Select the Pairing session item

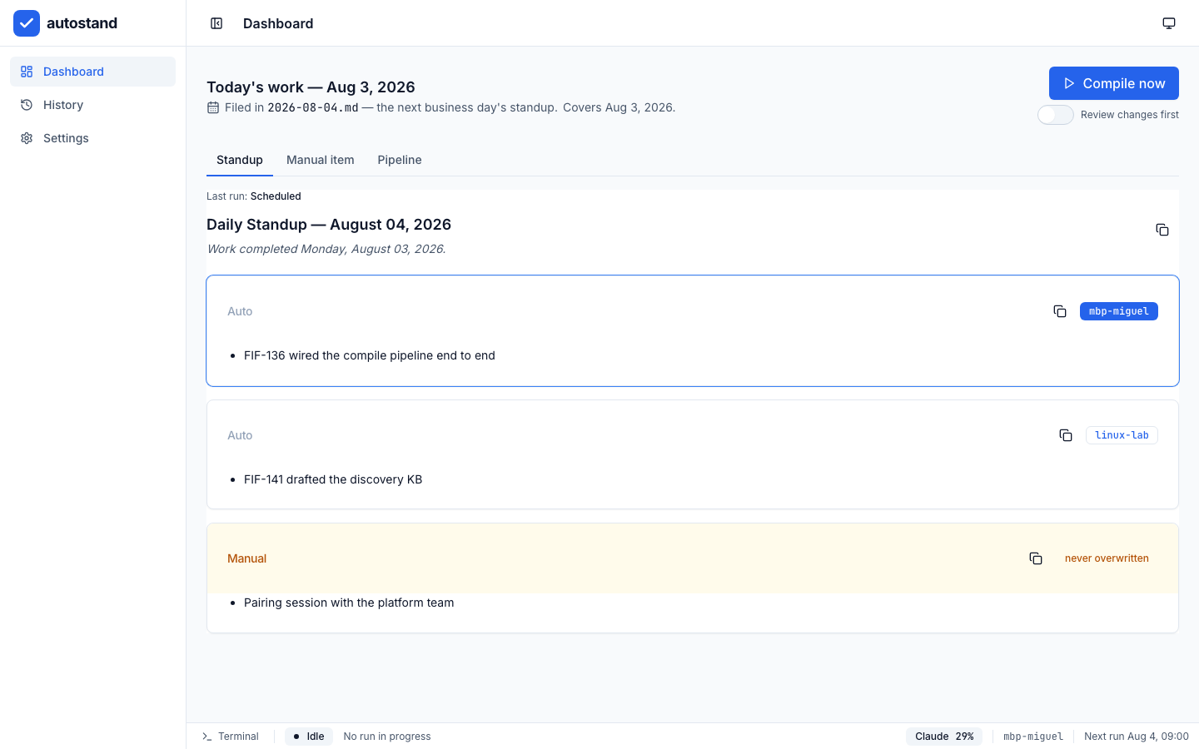coord(349,603)
